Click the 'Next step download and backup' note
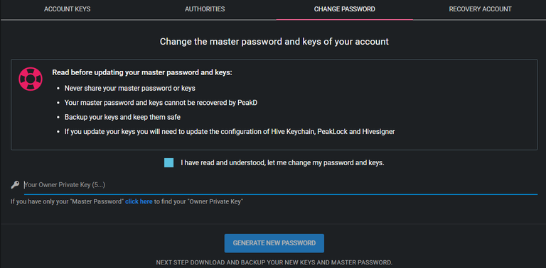The height and width of the screenshot is (268, 546). 274,262
